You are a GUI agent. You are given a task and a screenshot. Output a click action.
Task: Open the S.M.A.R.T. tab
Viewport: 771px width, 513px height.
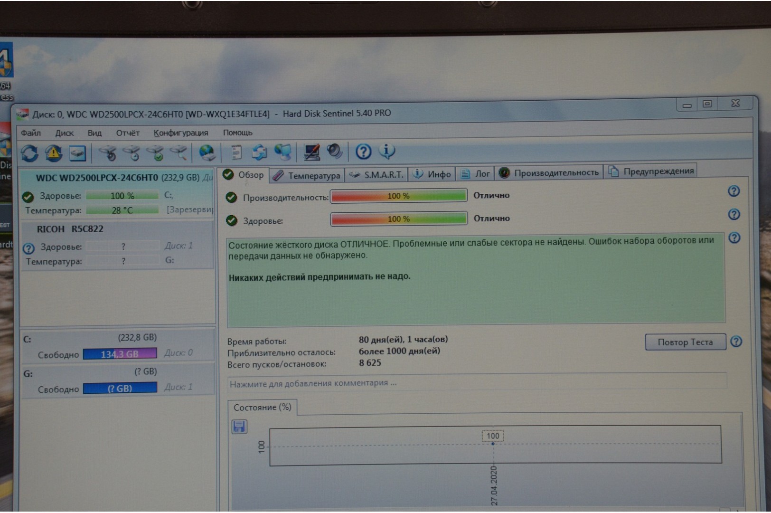376,175
